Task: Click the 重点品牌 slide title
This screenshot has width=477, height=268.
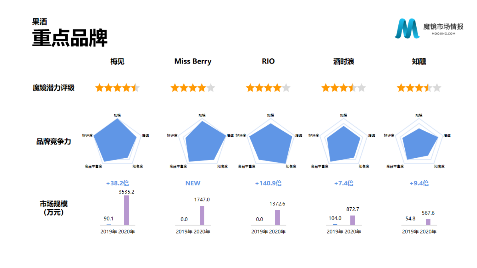Action: [70, 38]
